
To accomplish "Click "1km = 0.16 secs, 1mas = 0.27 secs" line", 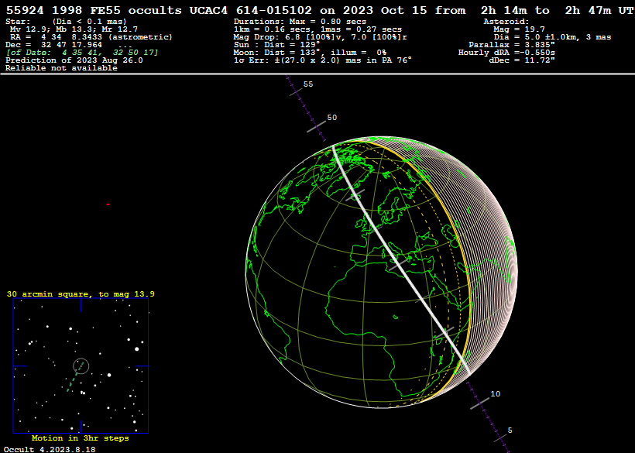I will (x=317, y=29).
